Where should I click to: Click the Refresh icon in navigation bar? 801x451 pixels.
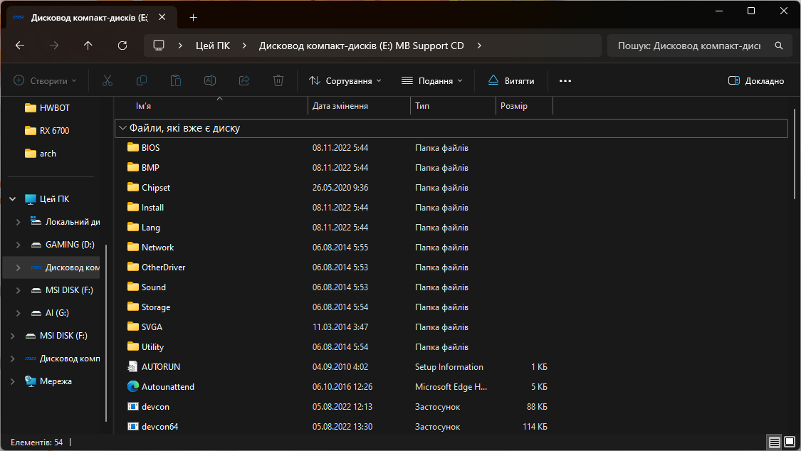point(122,46)
